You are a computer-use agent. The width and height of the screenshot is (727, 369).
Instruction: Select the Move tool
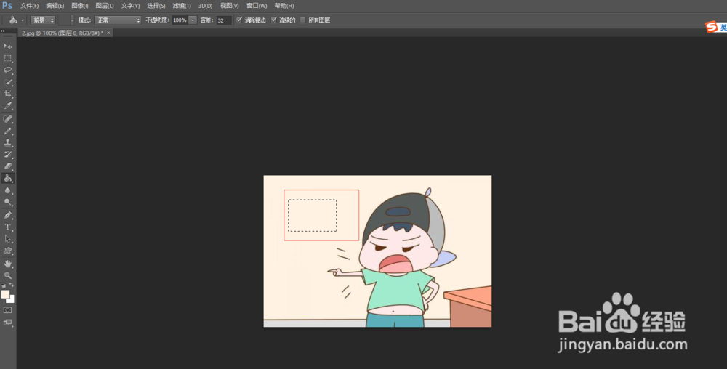(8, 46)
